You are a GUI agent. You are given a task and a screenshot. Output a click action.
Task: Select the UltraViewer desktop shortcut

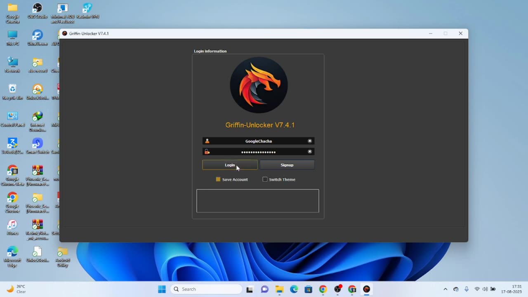[38, 38]
